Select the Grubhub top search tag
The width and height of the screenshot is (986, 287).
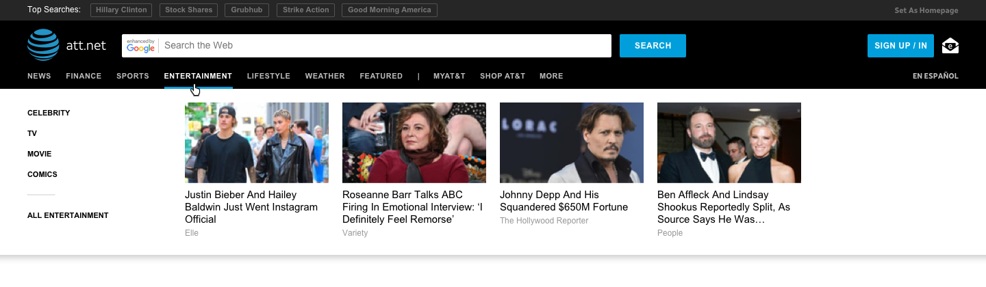coord(247,10)
